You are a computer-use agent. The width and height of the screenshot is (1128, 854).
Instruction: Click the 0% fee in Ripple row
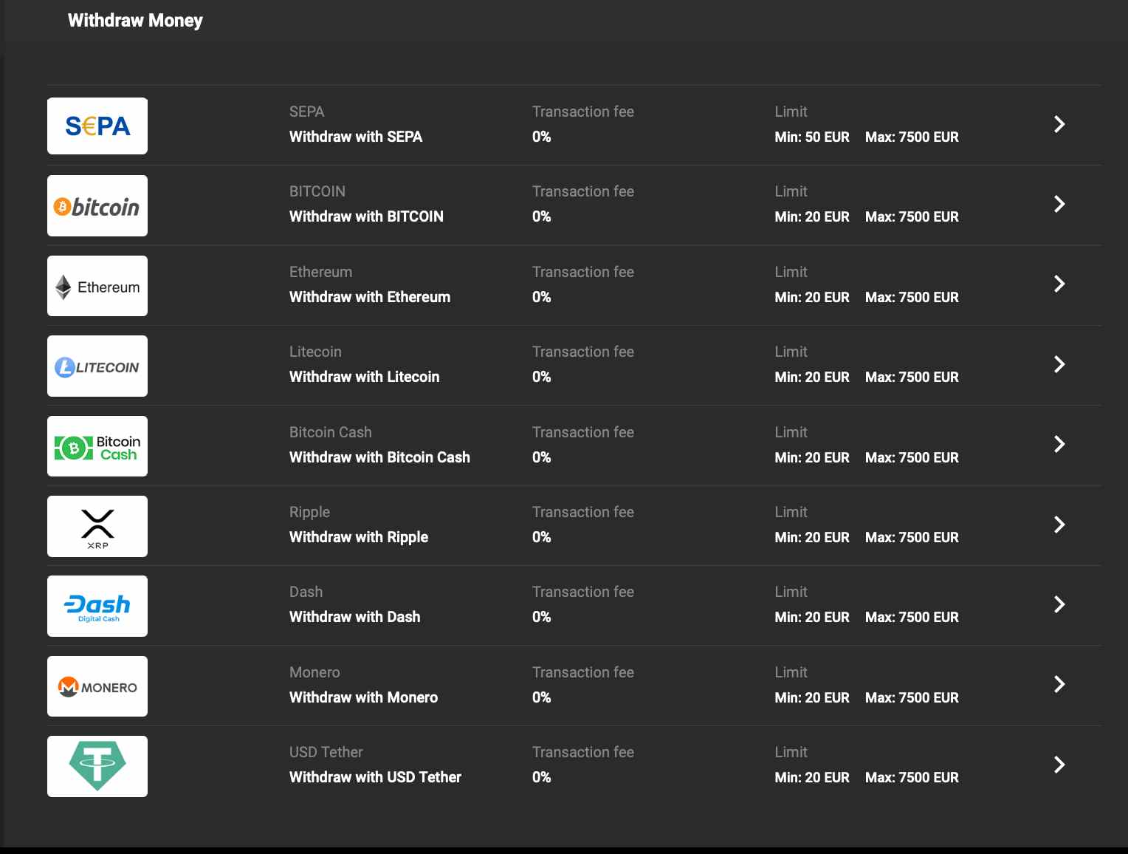pos(542,537)
